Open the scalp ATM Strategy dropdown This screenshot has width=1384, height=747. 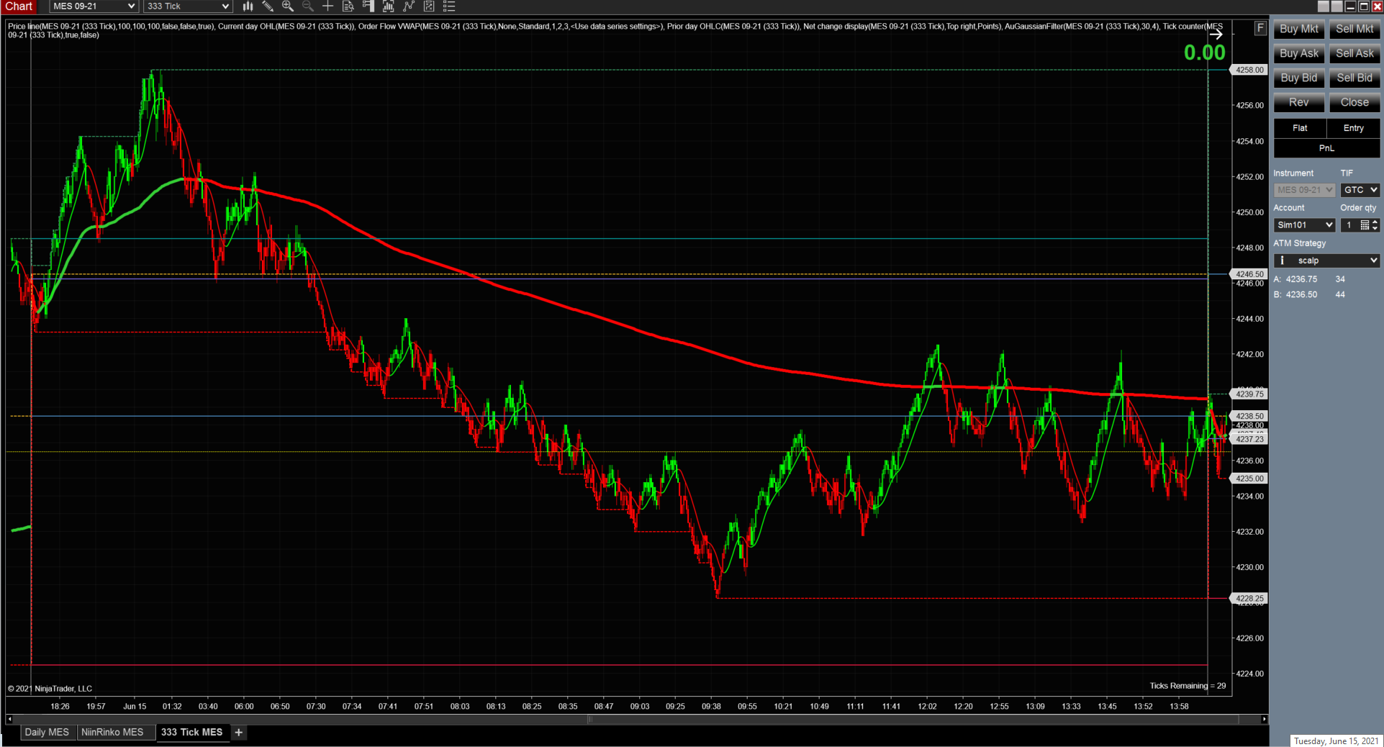[x=1326, y=261]
